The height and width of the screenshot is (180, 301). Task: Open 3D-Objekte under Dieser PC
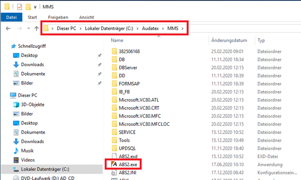click(32, 104)
